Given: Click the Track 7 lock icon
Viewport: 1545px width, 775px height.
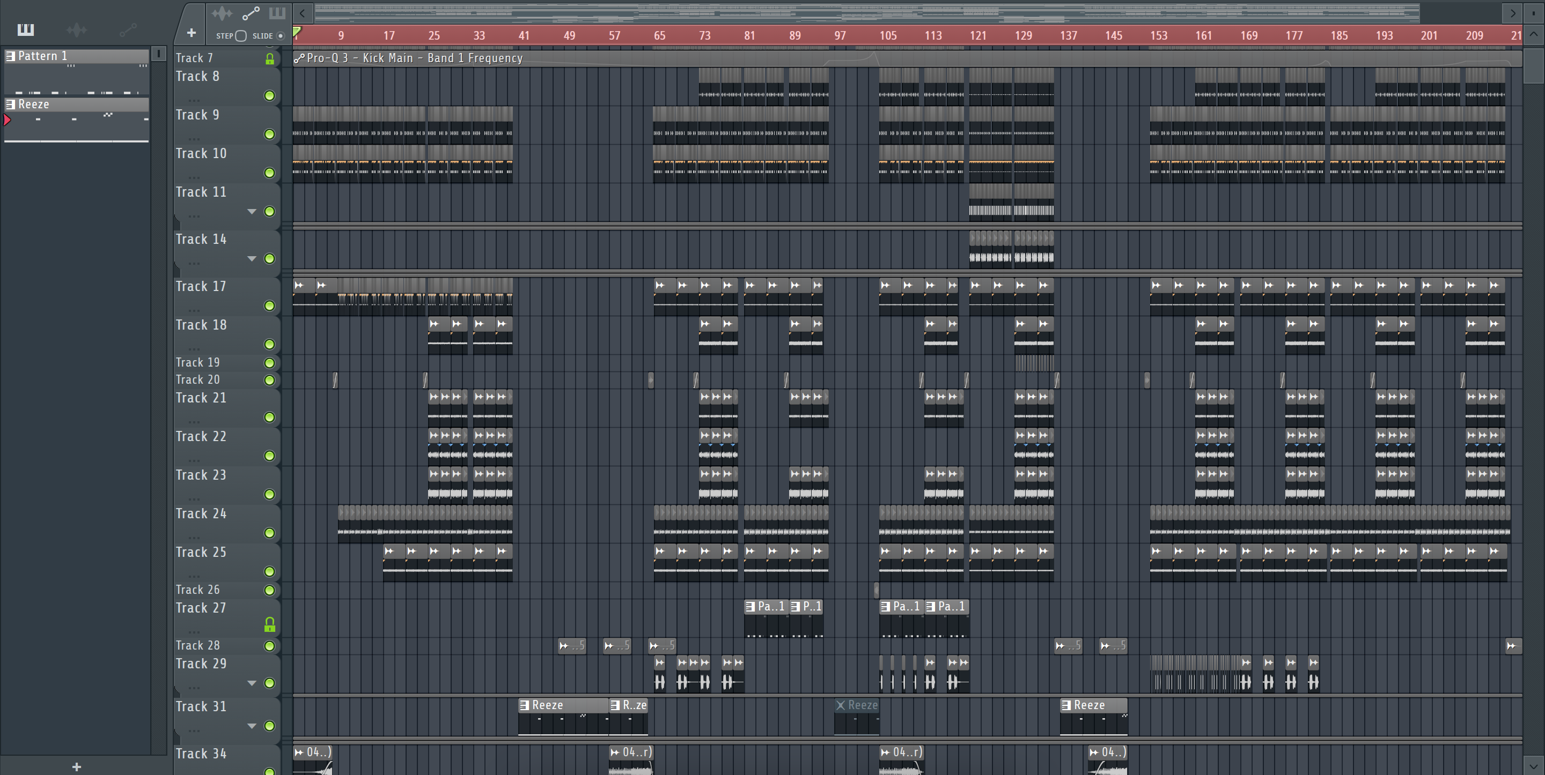Looking at the screenshot, I should coord(270,59).
